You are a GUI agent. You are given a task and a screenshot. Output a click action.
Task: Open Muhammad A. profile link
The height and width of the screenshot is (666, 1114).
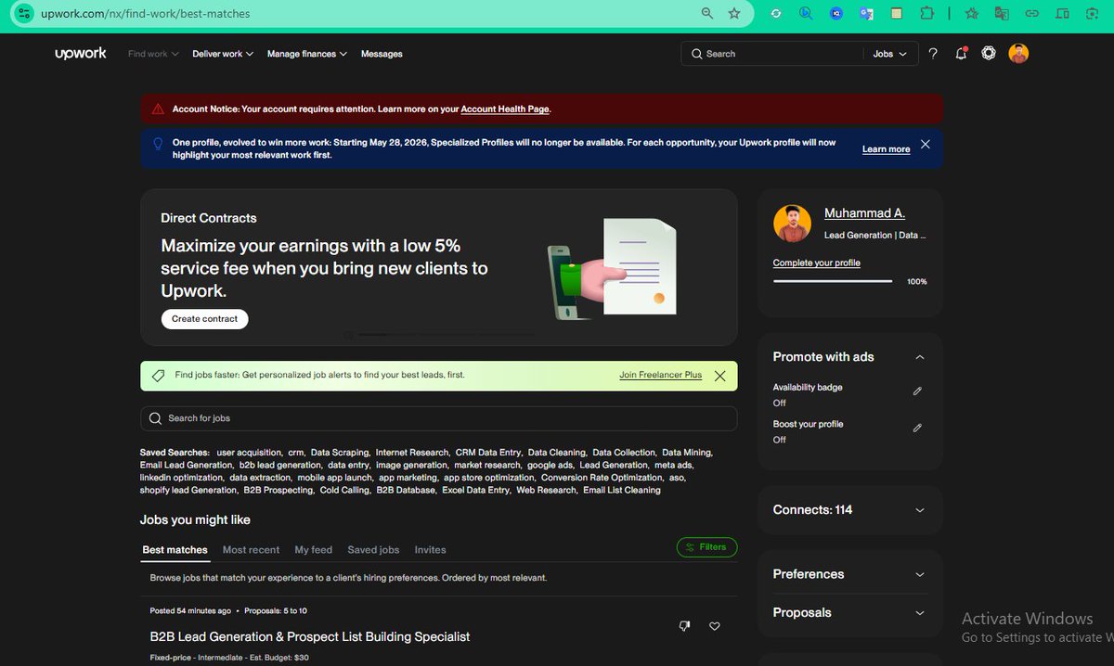point(864,213)
